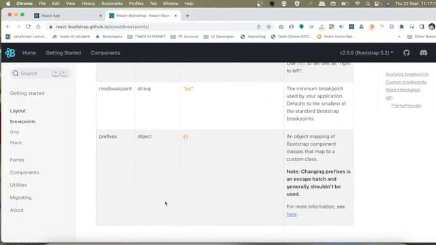Open the Apple menu
436x245 pixels.
[8, 3]
